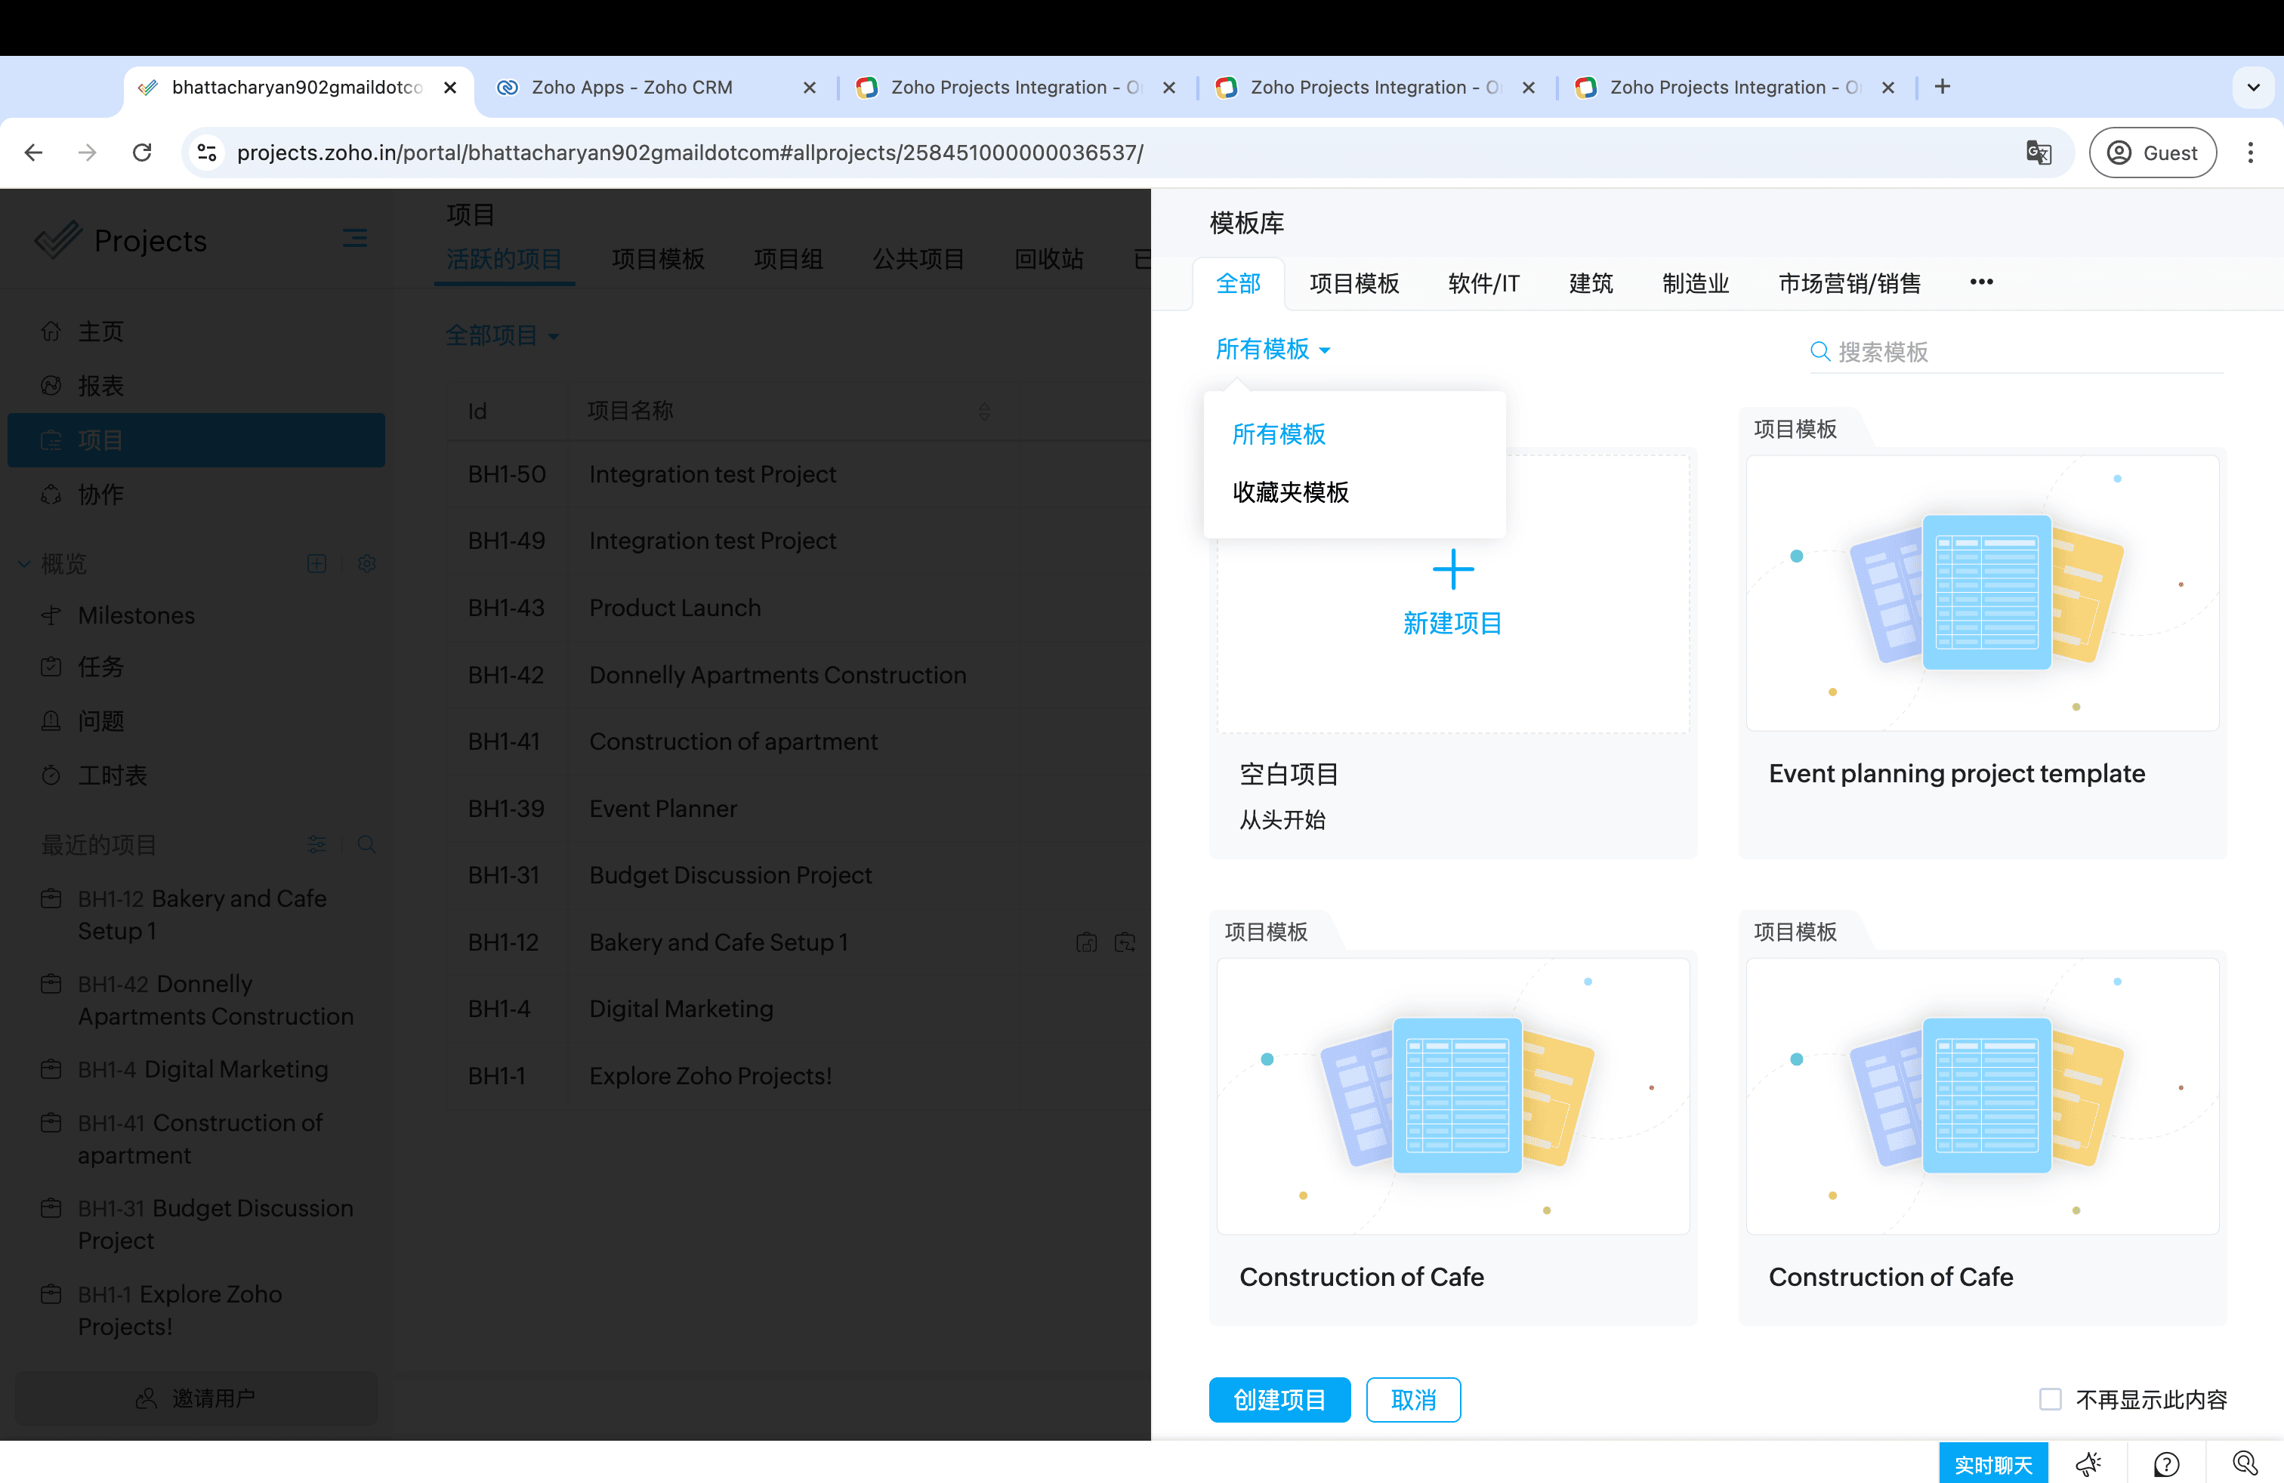Open Chrome's three-dot menu icon
This screenshot has width=2284, height=1483.
point(2249,153)
